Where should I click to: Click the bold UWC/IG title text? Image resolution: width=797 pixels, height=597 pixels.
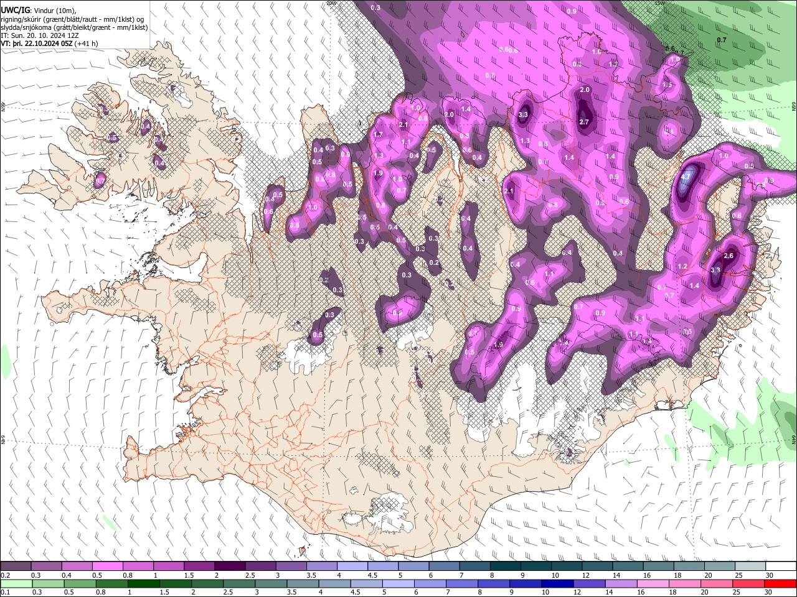(15, 10)
